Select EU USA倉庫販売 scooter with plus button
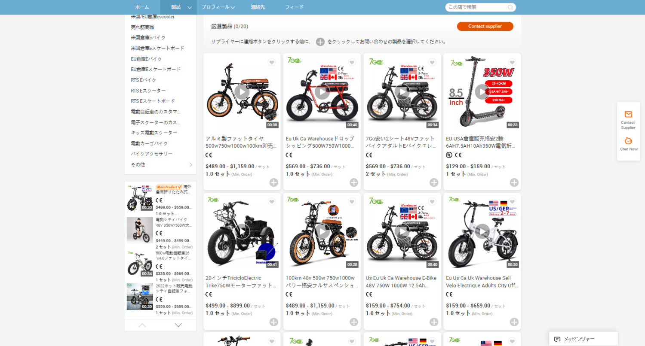The width and height of the screenshot is (645, 346). pos(514,182)
